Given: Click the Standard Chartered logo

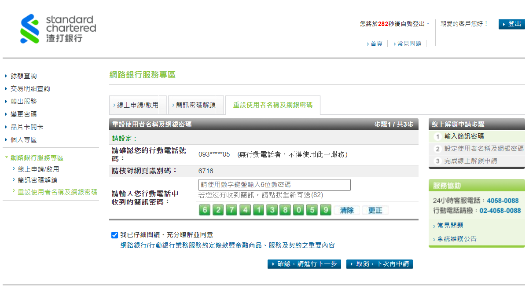Looking at the screenshot, I should click(x=58, y=29).
